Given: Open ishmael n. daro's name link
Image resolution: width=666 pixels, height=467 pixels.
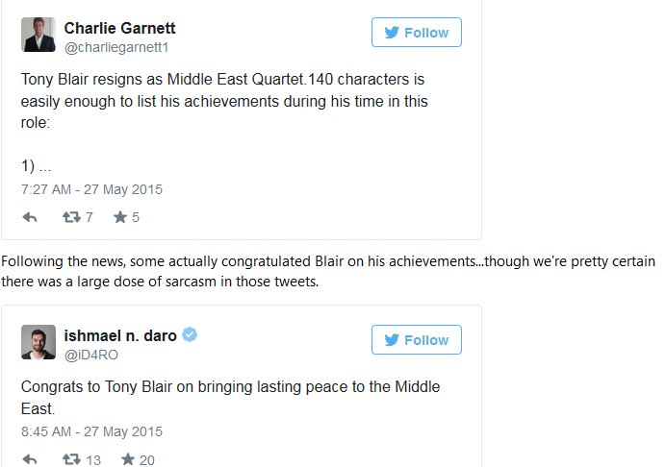Looking at the screenshot, I should [121, 335].
